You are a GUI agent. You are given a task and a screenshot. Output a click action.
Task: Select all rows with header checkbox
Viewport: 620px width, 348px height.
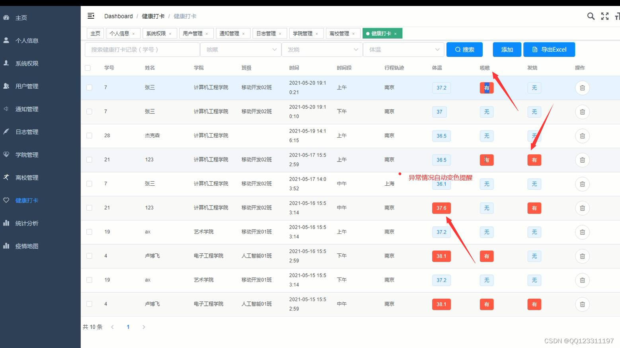pos(88,68)
